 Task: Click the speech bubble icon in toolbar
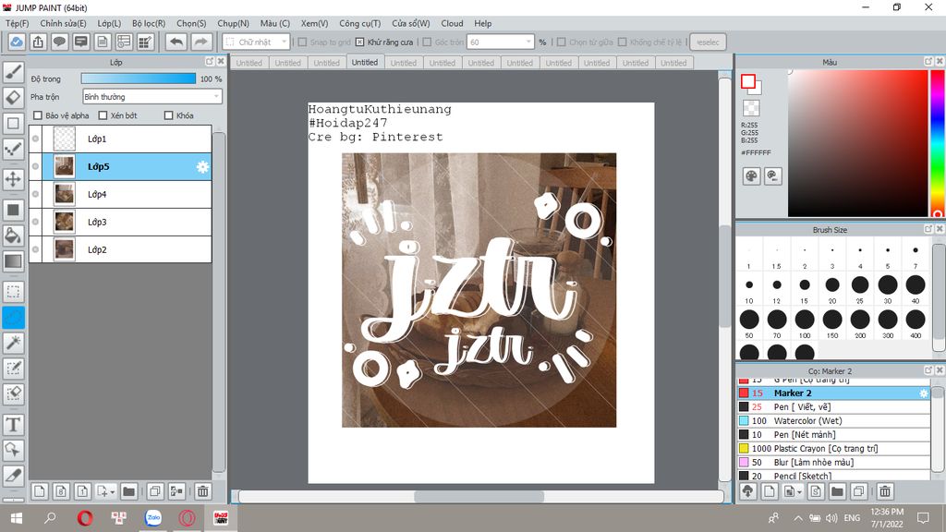click(x=59, y=42)
